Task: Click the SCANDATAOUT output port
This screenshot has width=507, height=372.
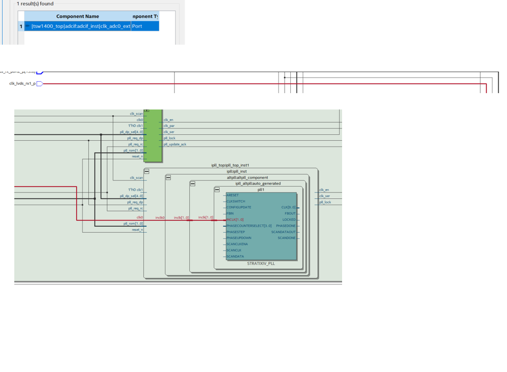Action: pyautogui.click(x=283, y=232)
